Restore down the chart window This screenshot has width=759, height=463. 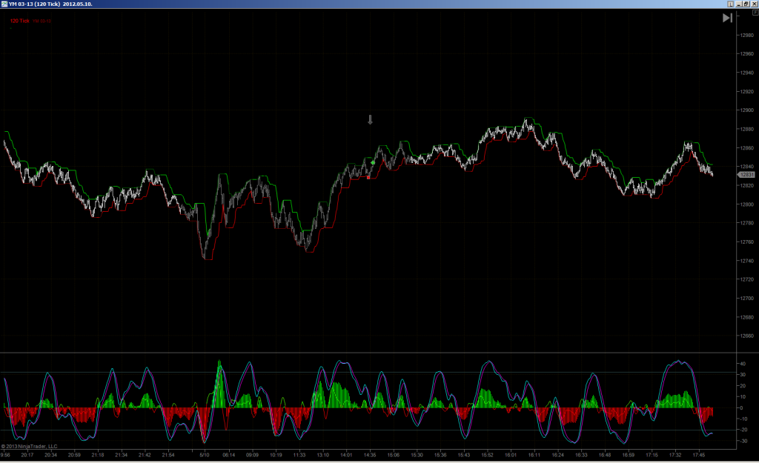(746, 4)
